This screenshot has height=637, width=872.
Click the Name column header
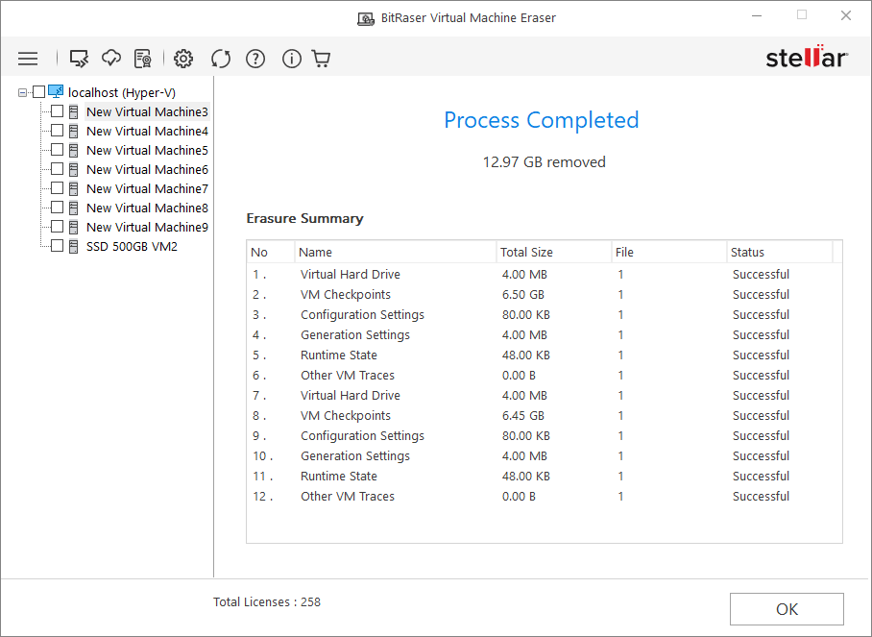[x=396, y=252]
